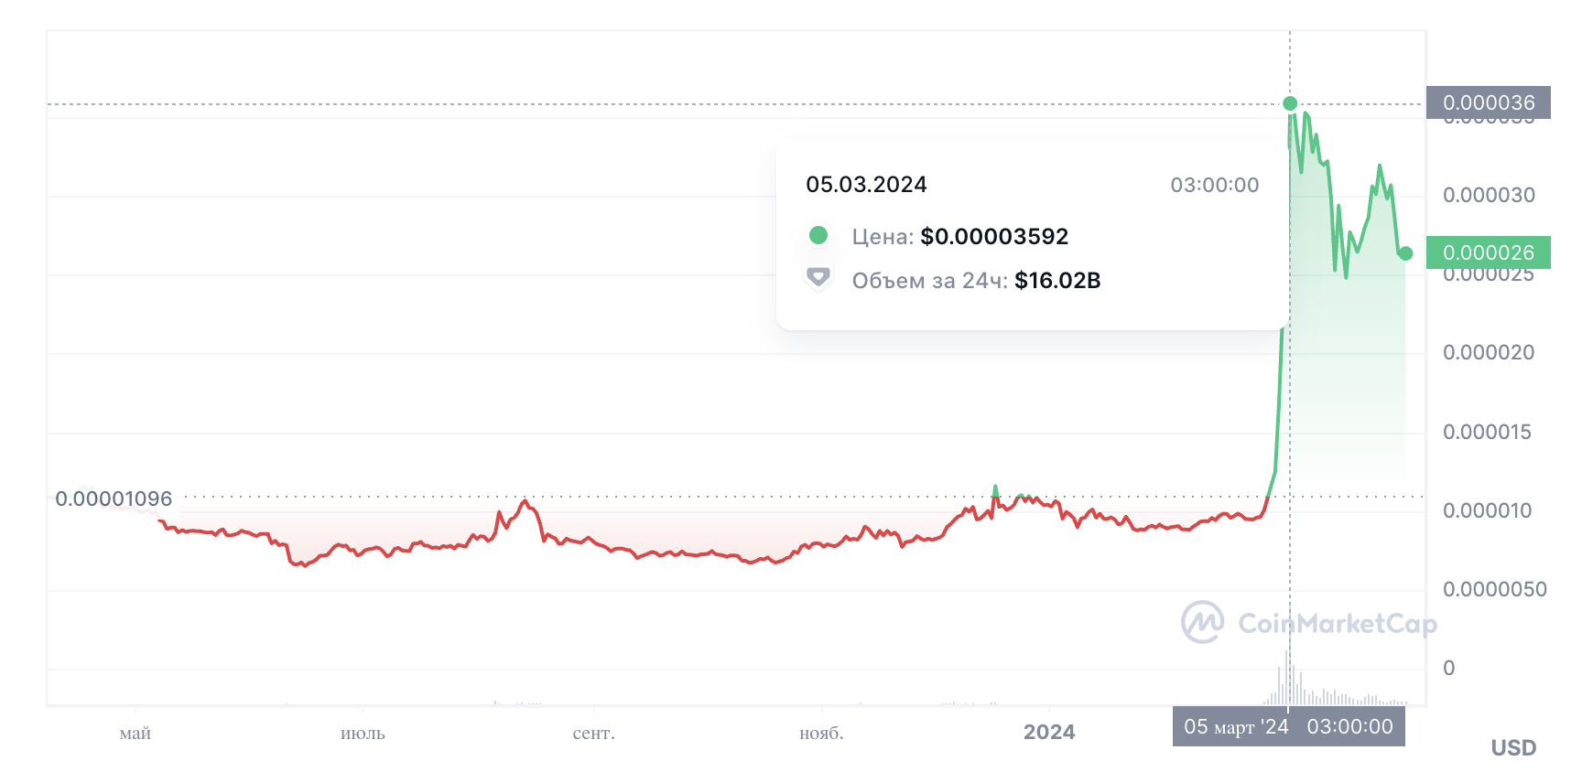Click the 0.000015 y-axis label
This screenshot has height=772, width=1571.
pos(1487,432)
